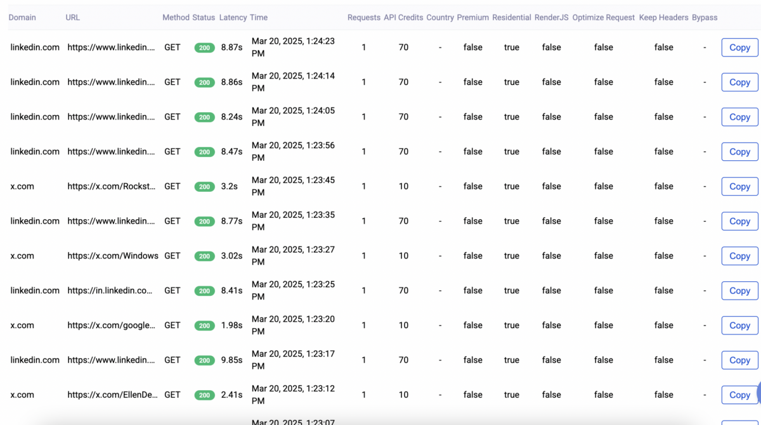Click GET method in 2.41s row
This screenshot has width=761, height=425.
172,395
